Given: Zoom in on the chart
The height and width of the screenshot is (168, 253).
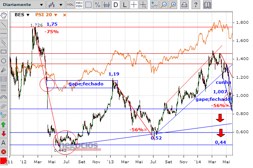Looking at the screenshot, I should pyautogui.click(x=173, y=5).
